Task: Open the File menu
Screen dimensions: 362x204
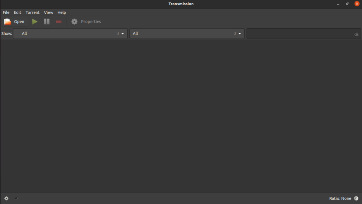Action: (x=6, y=12)
